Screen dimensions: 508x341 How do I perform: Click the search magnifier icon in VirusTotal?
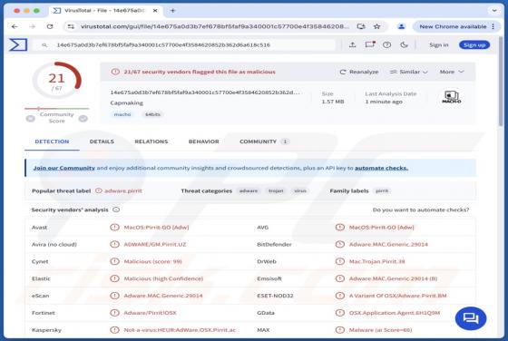(x=44, y=45)
